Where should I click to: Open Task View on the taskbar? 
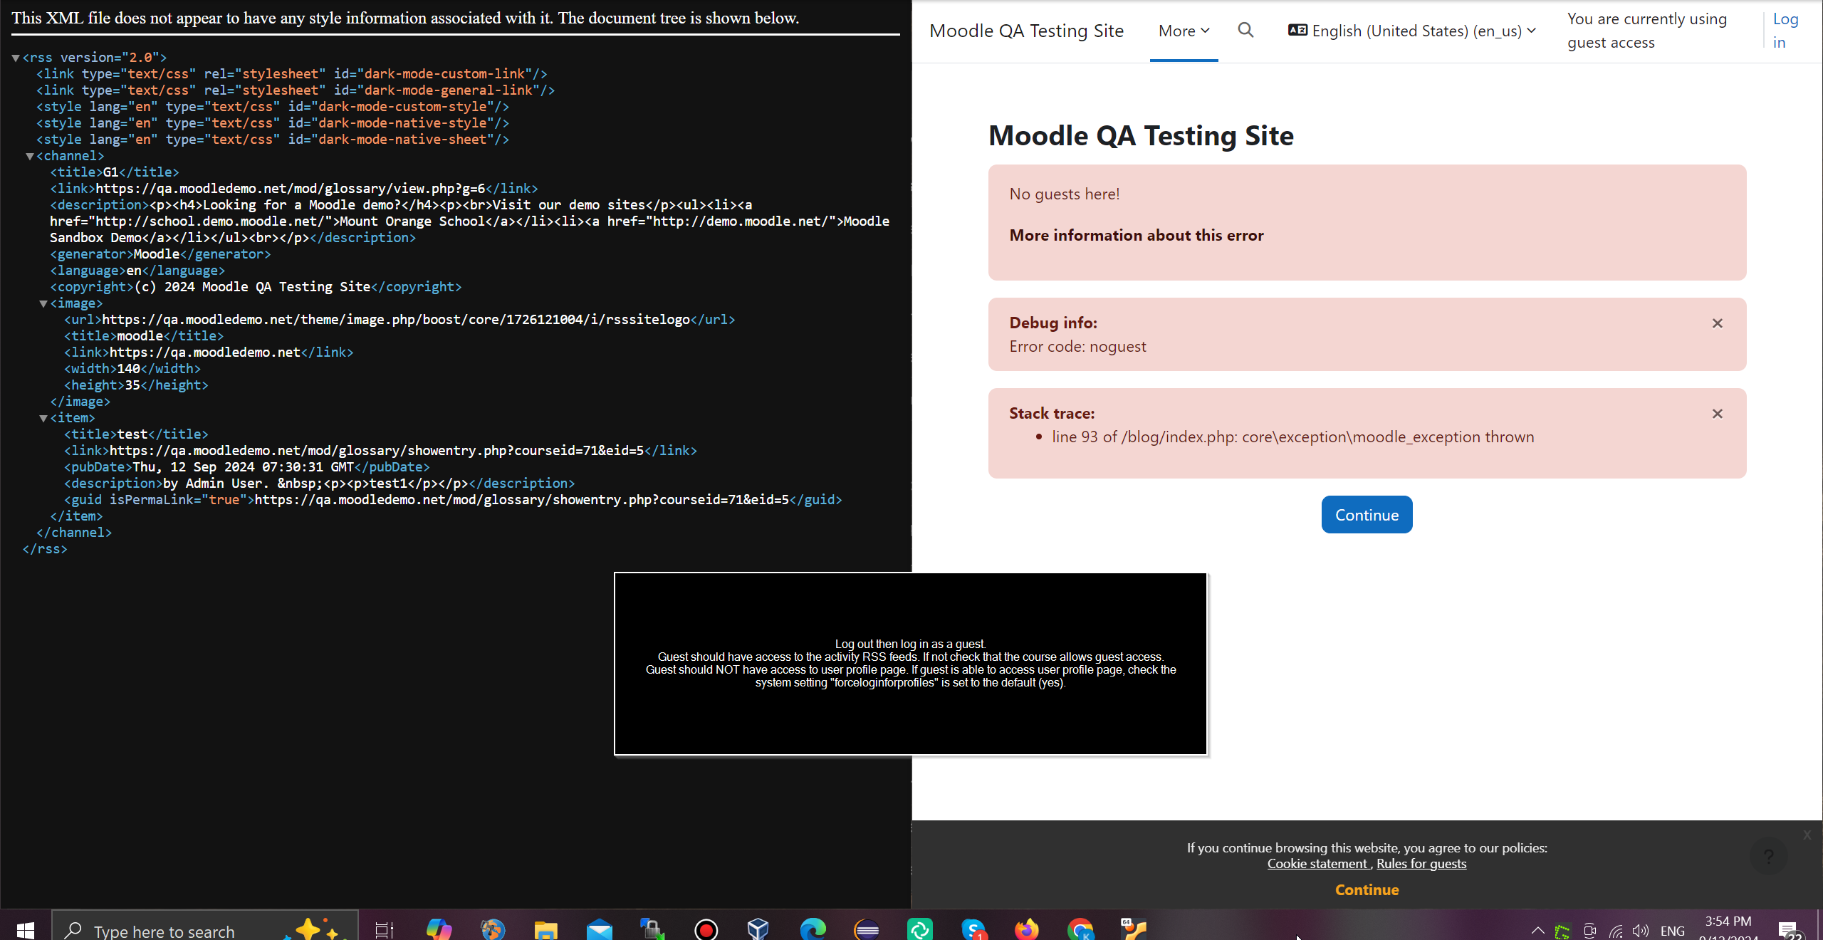point(385,929)
